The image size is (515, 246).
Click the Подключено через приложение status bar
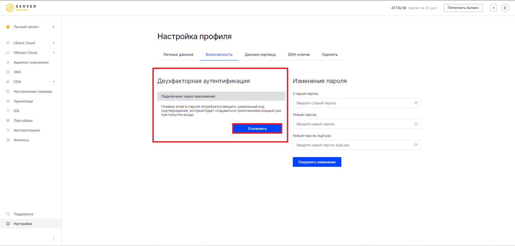tap(221, 96)
